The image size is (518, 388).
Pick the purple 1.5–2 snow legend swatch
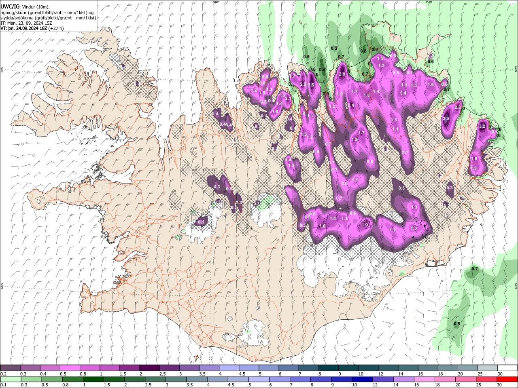click(x=129, y=368)
